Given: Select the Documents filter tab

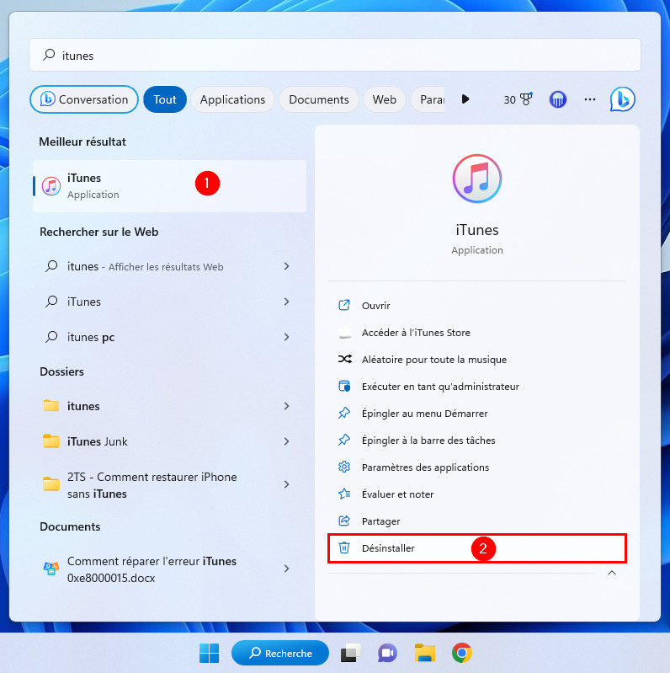Looking at the screenshot, I should pos(319,99).
